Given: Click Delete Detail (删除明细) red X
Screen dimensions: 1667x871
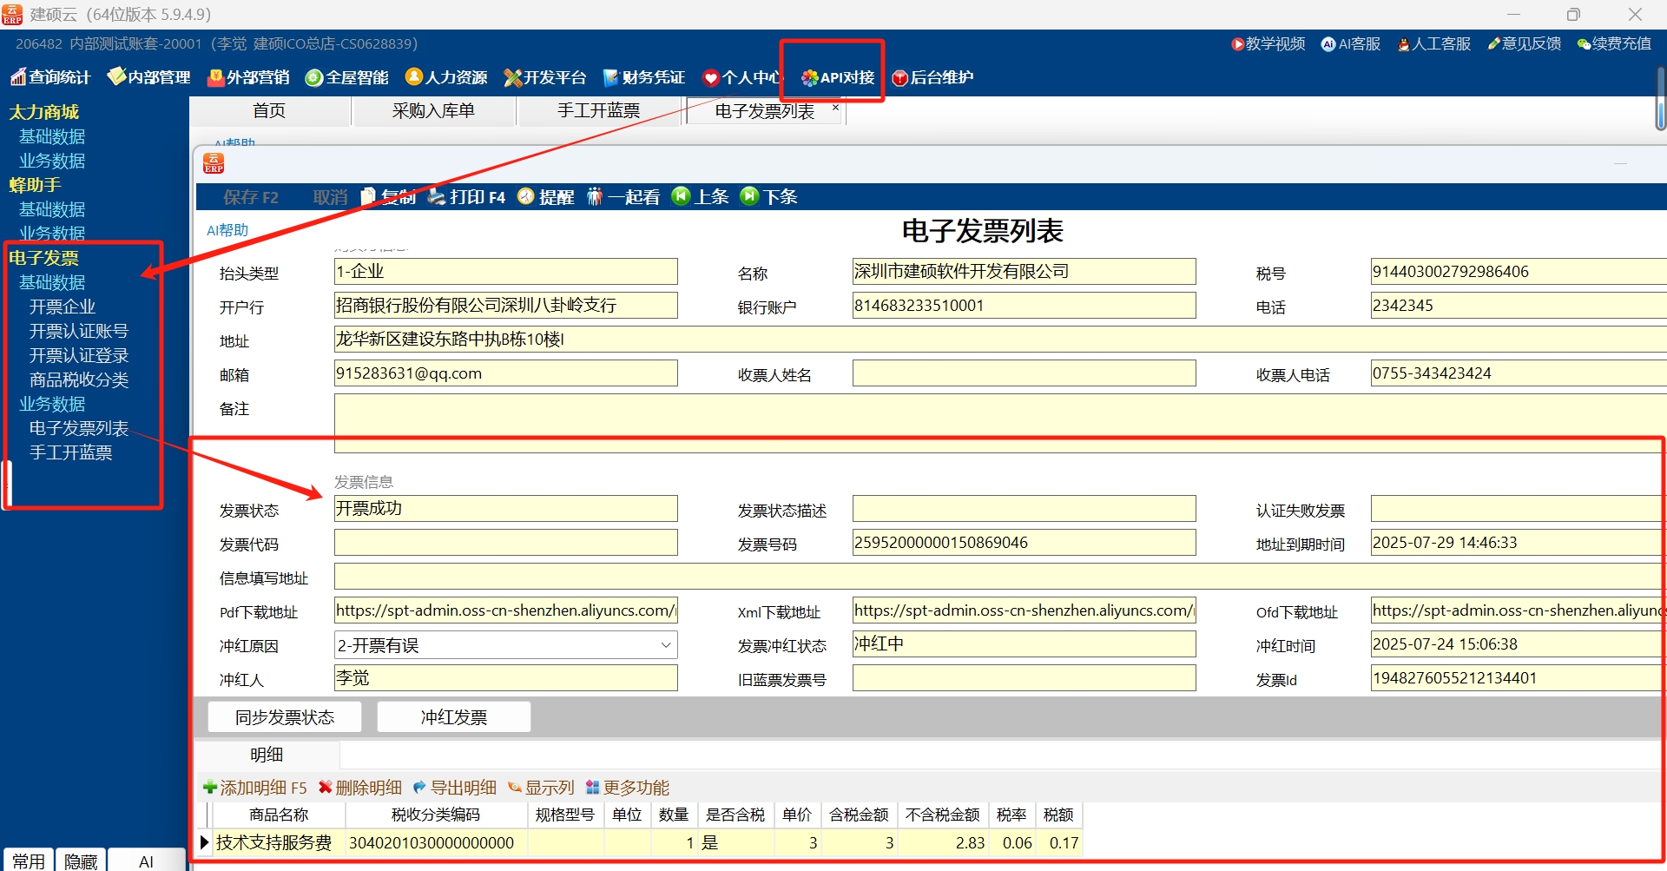Looking at the screenshot, I should [x=326, y=788].
